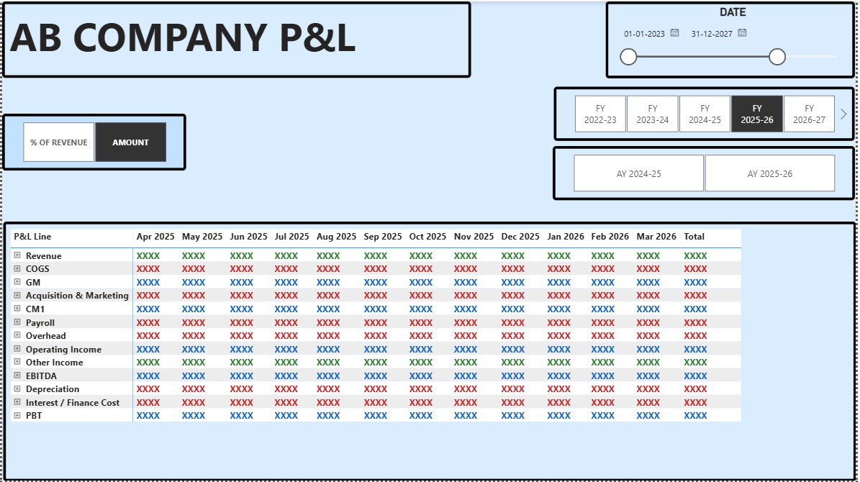Select the Acquisition & Marketing row label
The height and width of the screenshot is (482, 860).
(x=77, y=295)
